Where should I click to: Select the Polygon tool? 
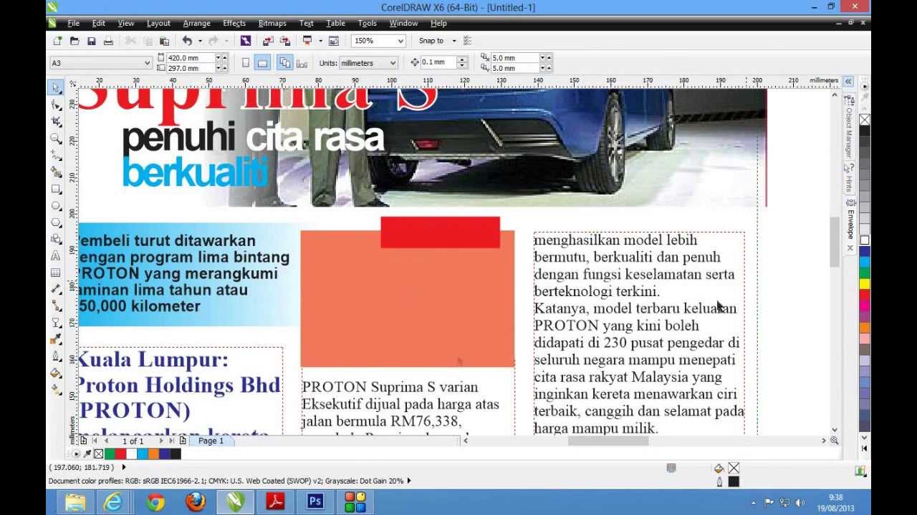[56, 222]
